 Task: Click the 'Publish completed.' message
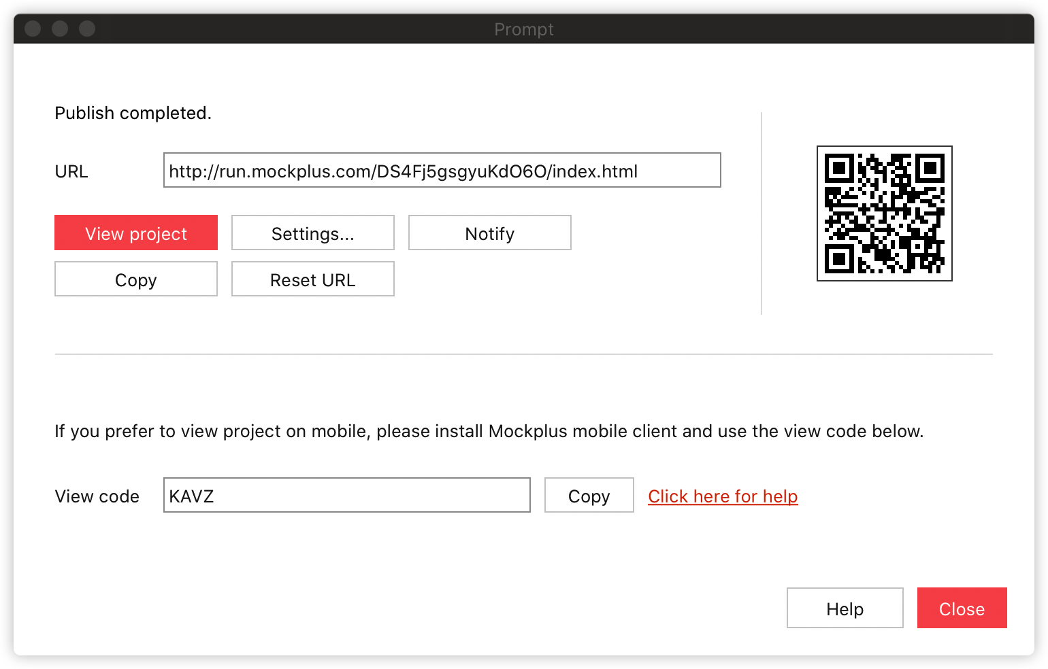click(133, 113)
